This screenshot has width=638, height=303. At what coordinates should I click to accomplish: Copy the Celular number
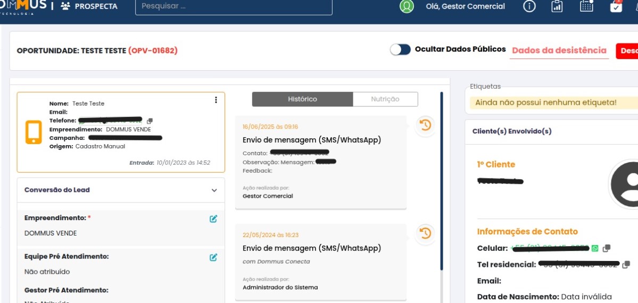(x=606, y=248)
